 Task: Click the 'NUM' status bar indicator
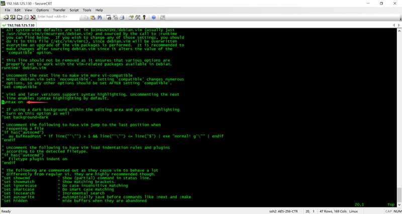(x=397, y=211)
